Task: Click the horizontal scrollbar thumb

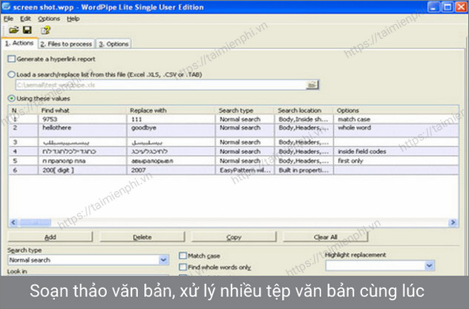Action: 36,222
